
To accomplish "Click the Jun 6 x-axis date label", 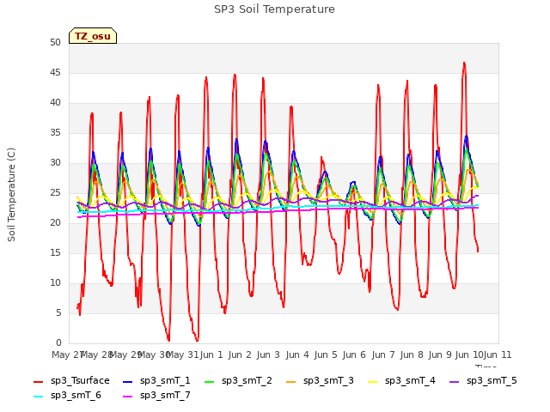I will tap(354, 354).
